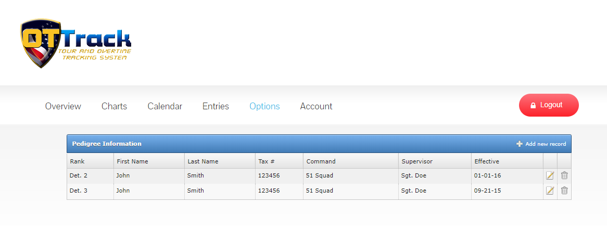Delete the Det. 2 record via trash icon

click(x=564, y=175)
